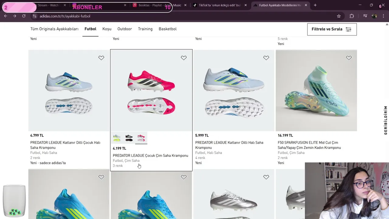Click the 5.999 TL price text
Image resolution: width=389 pixels, height=219 pixels.
pyautogui.click(x=202, y=135)
